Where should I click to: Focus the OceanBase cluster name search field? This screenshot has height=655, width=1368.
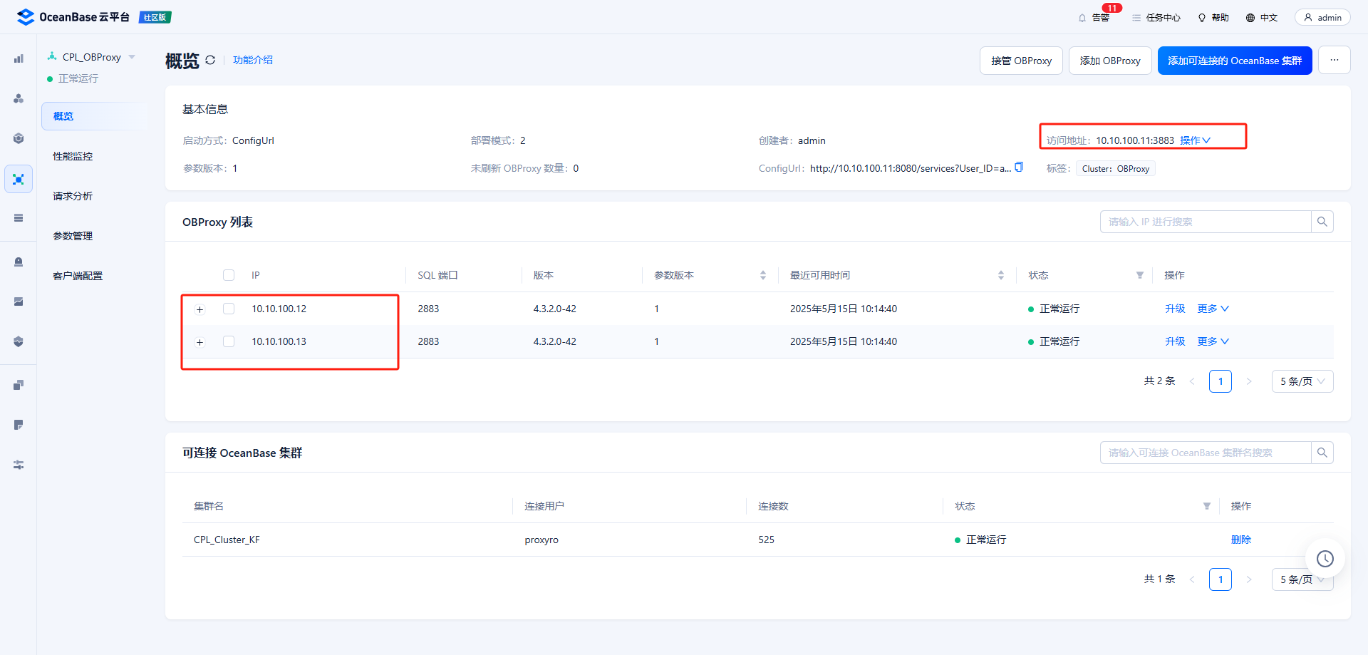click(x=1206, y=453)
